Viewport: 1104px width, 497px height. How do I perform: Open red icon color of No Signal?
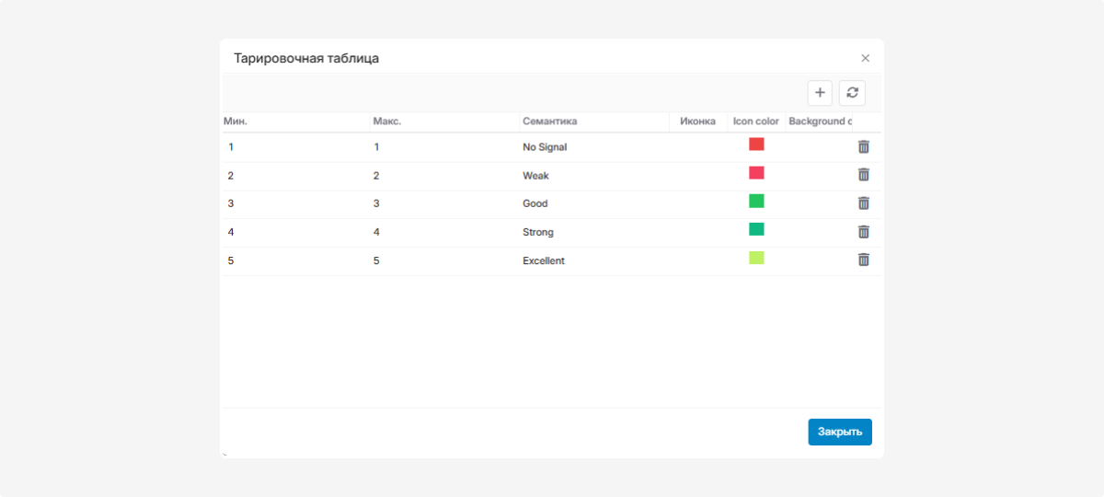click(756, 144)
